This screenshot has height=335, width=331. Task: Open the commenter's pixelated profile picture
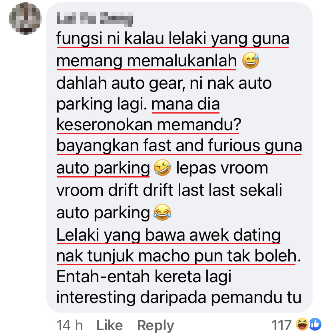click(25, 18)
